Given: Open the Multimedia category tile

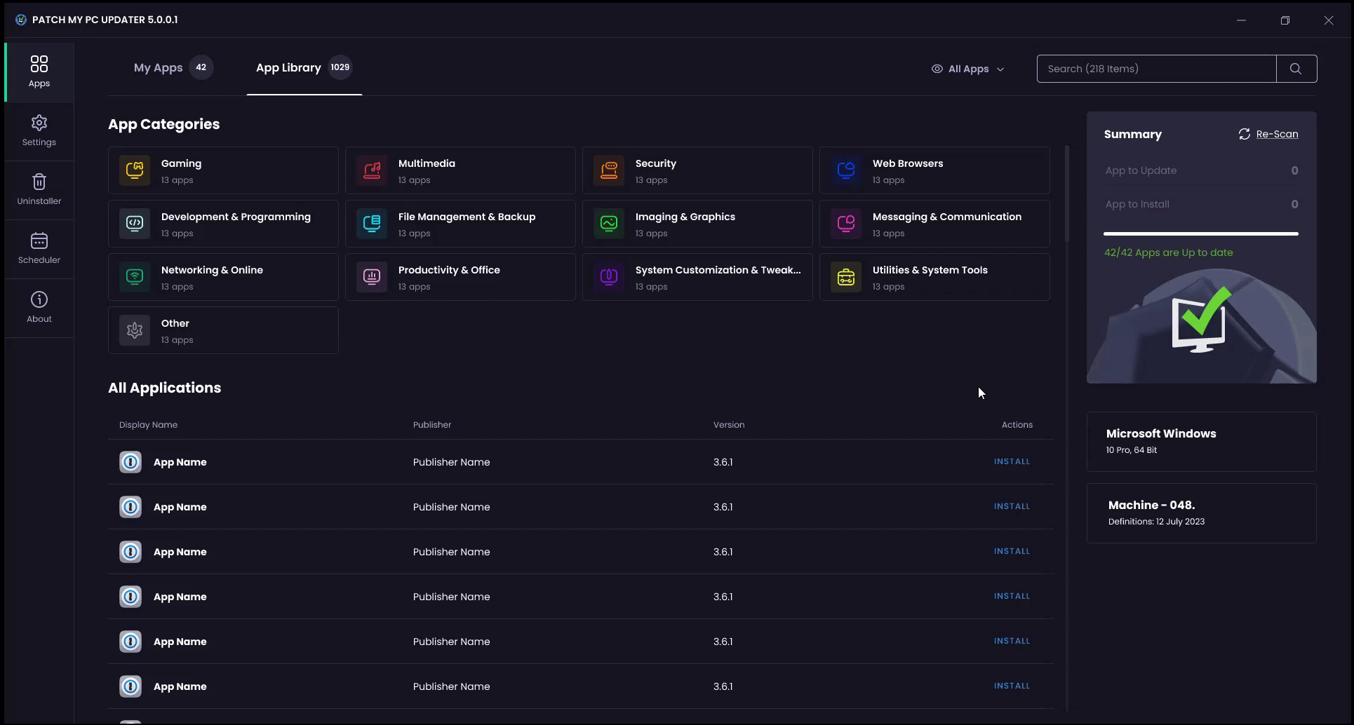Looking at the screenshot, I should (x=460, y=170).
